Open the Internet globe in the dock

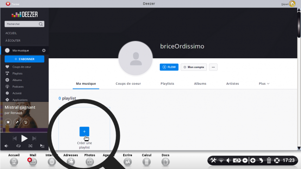52,162
